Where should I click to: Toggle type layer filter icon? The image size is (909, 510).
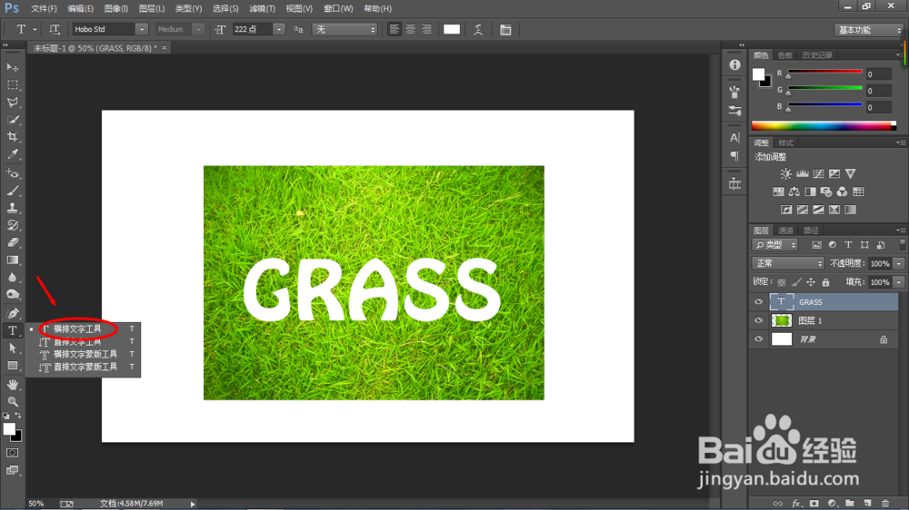(x=848, y=245)
